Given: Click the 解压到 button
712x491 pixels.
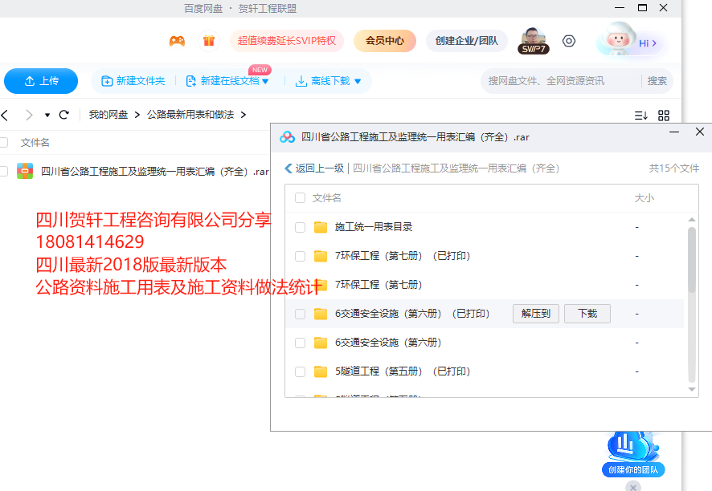Looking at the screenshot, I should 536,314.
